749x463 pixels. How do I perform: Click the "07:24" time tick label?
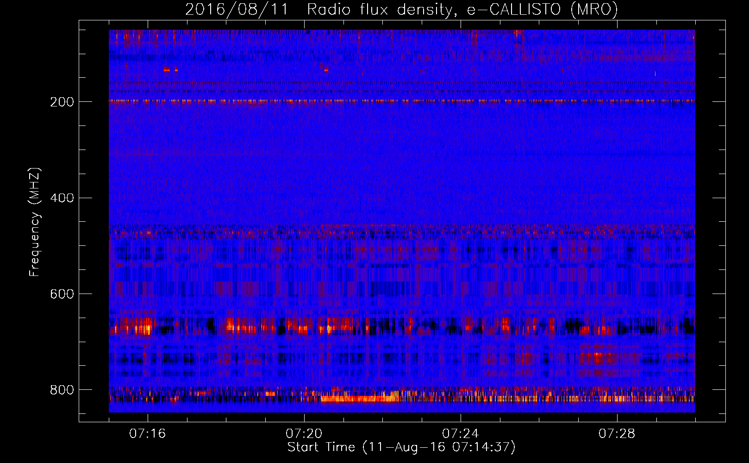click(x=461, y=433)
